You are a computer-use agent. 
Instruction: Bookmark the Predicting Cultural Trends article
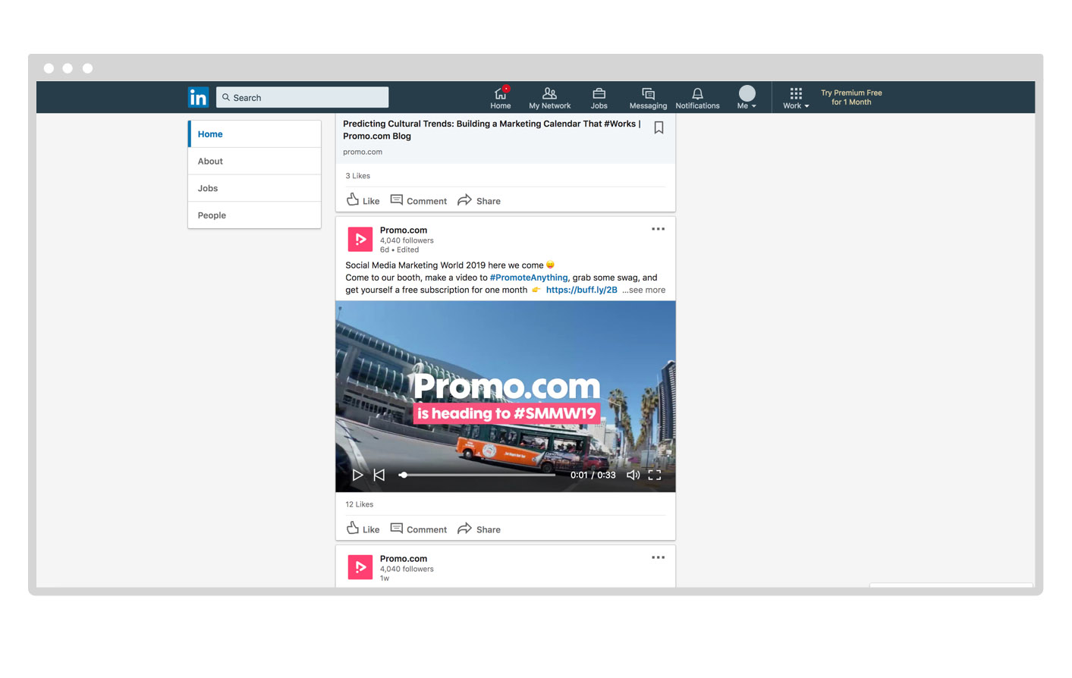point(659,127)
